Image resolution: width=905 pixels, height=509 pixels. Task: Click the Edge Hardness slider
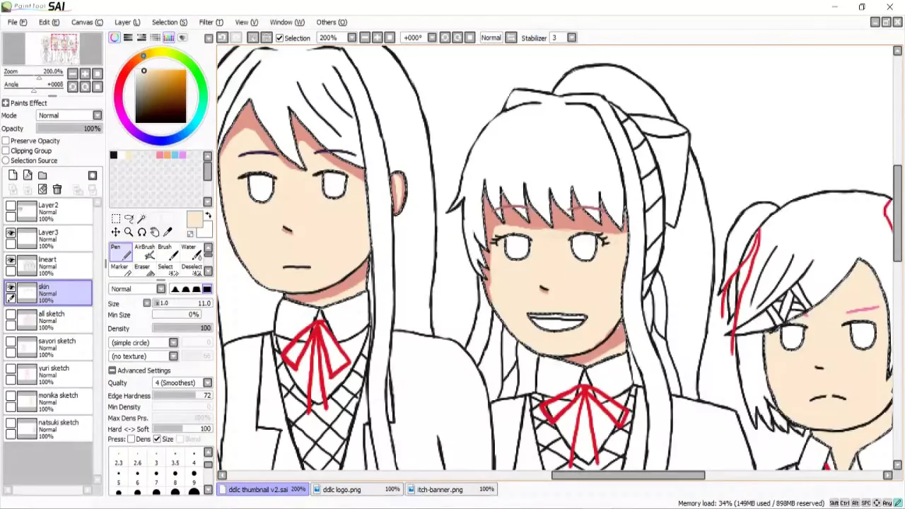[x=182, y=396]
